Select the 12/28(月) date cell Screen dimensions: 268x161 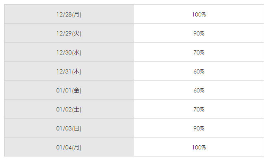click(69, 14)
